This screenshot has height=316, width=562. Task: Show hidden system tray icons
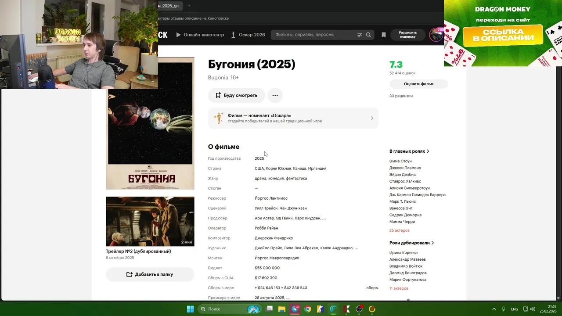494,309
